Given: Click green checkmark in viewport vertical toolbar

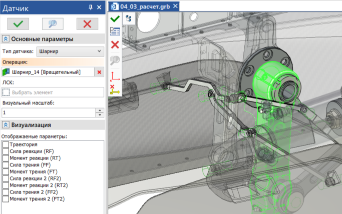Looking at the screenshot, I should point(115,18).
